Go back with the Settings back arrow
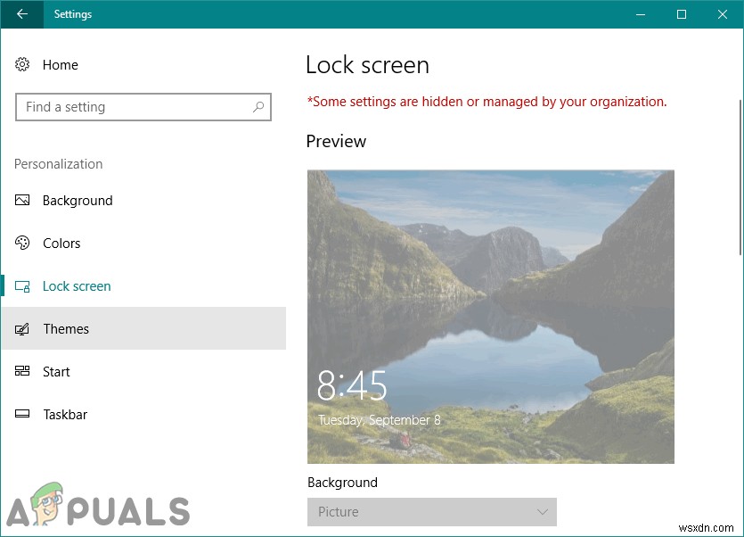 tap(21, 14)
